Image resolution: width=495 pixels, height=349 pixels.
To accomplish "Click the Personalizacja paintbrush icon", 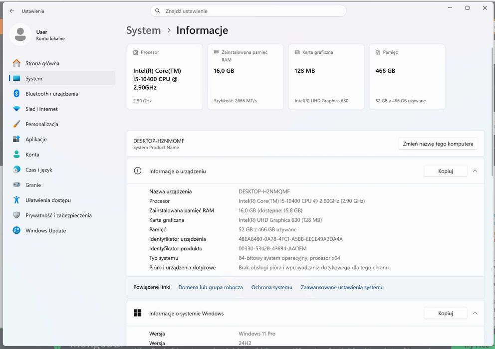I will click(x=16, y=124).
